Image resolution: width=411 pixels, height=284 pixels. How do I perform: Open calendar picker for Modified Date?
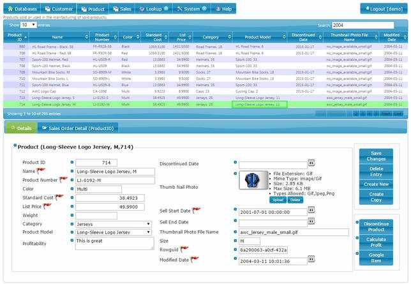pos(311,259)
